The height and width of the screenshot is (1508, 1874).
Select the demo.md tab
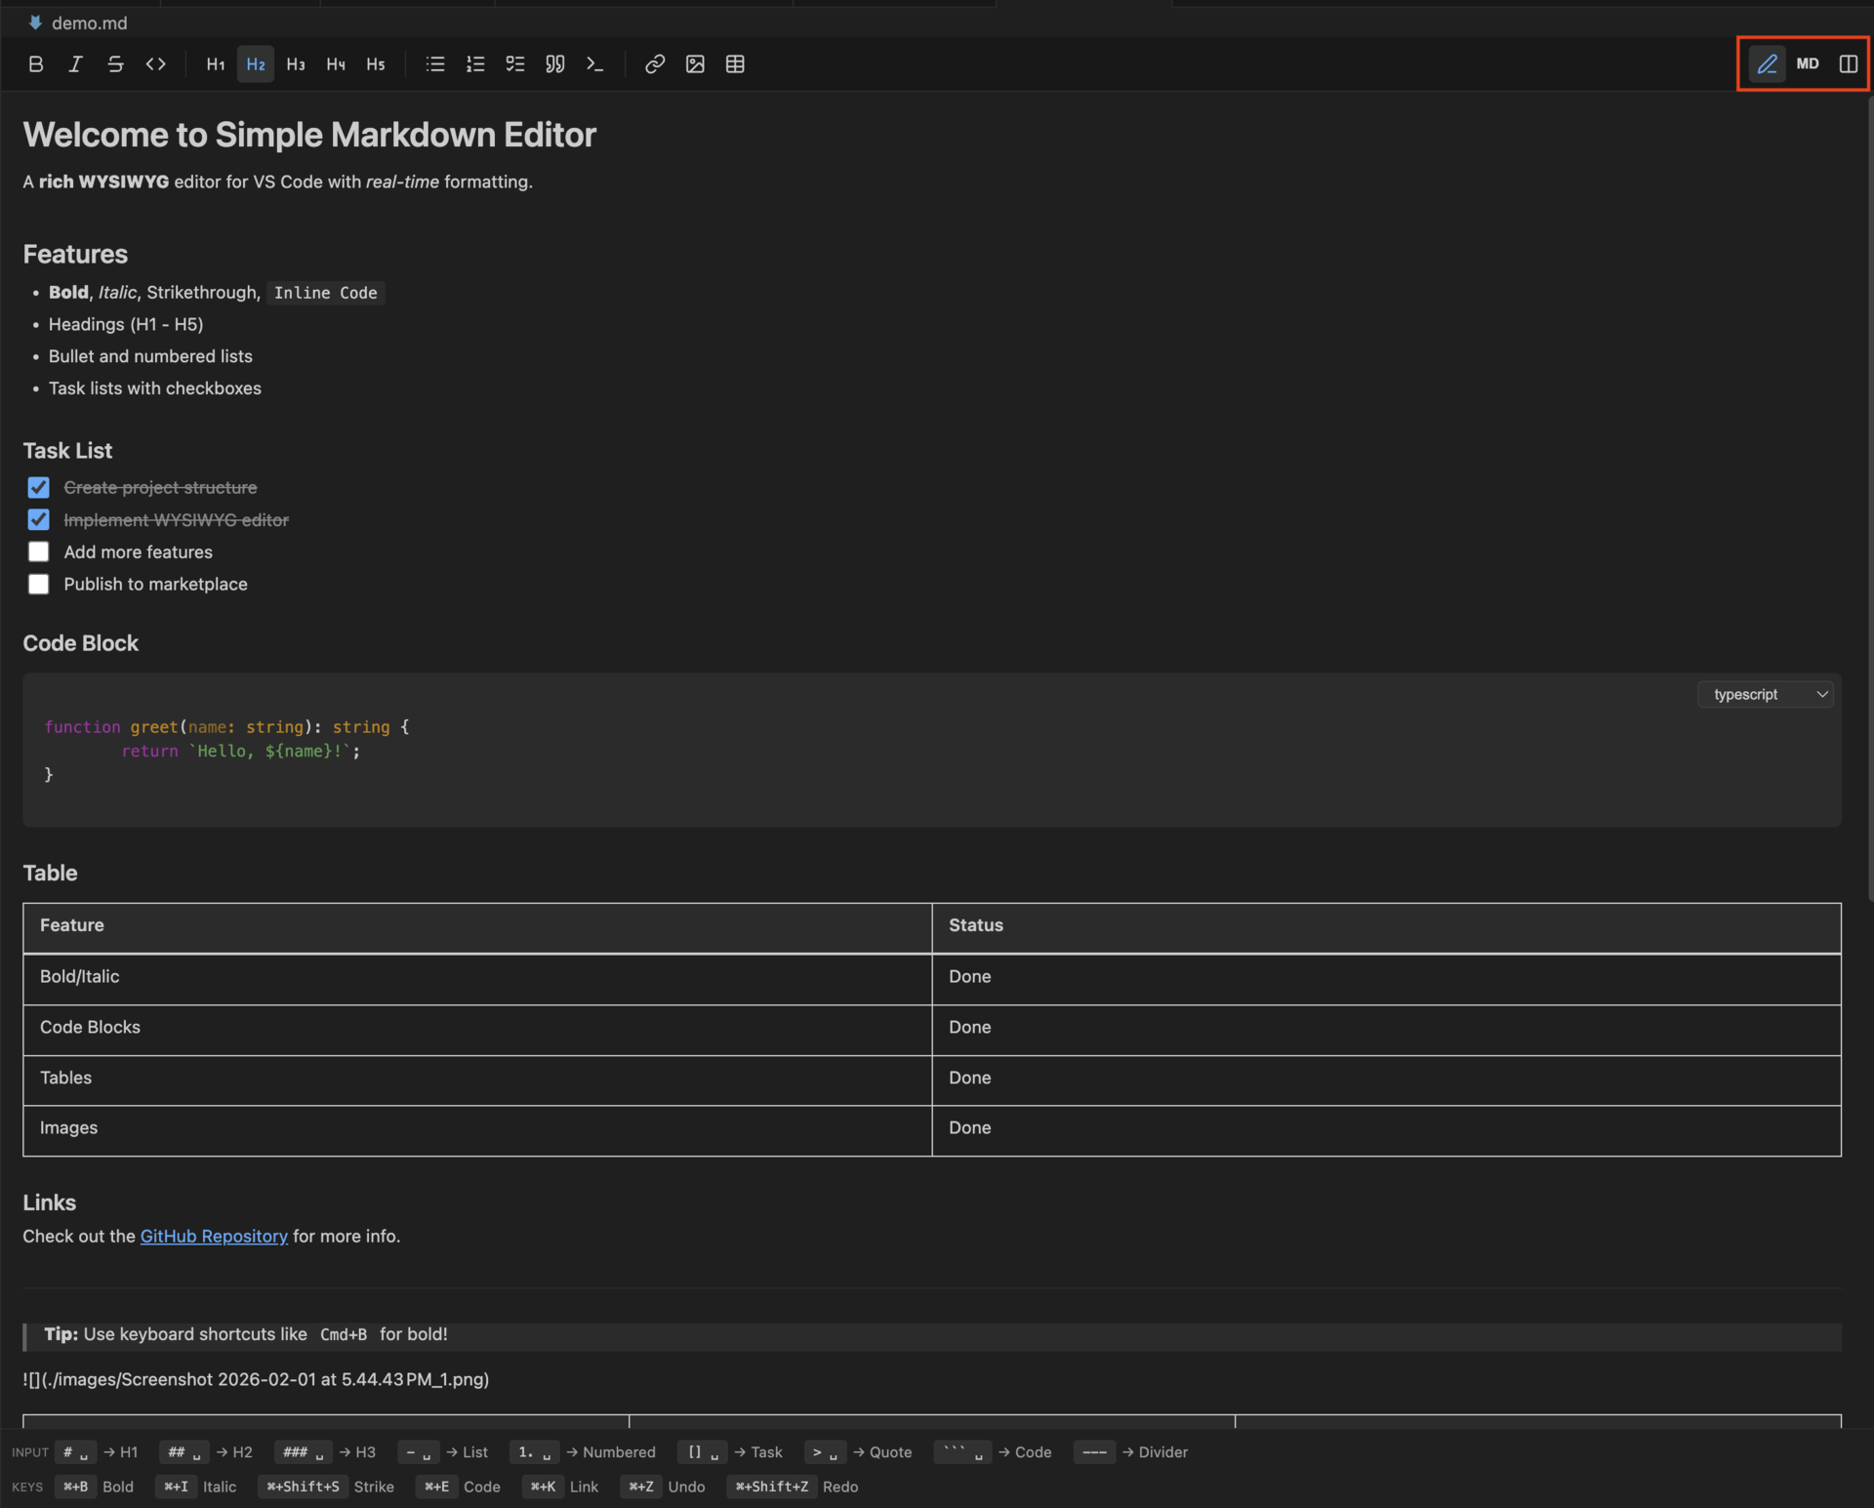click(89, 21)
